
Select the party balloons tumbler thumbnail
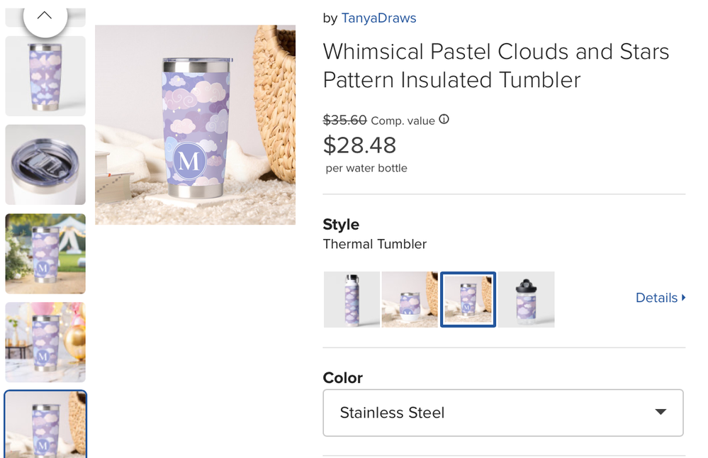coord(45,342)
